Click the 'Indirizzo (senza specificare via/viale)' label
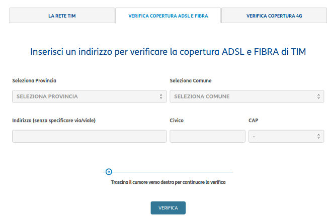This screenshot has width=327, height=216. tap(54, 121)
